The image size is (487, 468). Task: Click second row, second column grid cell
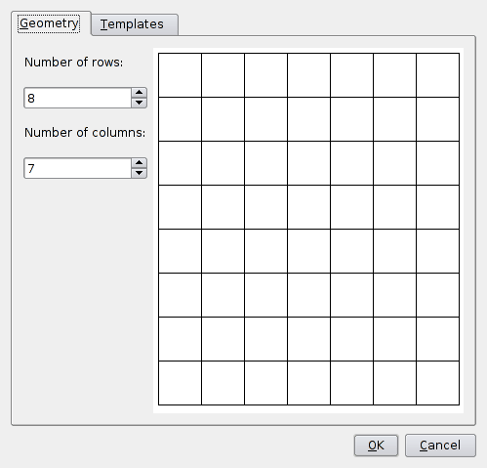[x=223, y=119]
